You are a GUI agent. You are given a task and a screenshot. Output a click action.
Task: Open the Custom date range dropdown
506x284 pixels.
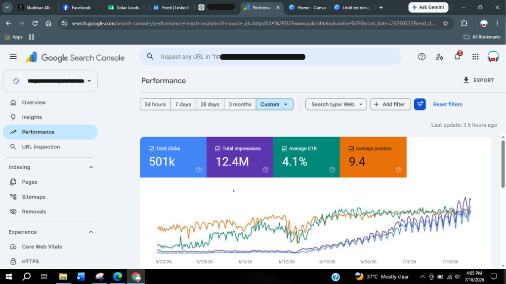click(275, 105)
